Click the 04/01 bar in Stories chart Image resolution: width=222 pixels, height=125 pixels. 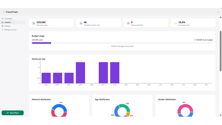pos(80,73)
